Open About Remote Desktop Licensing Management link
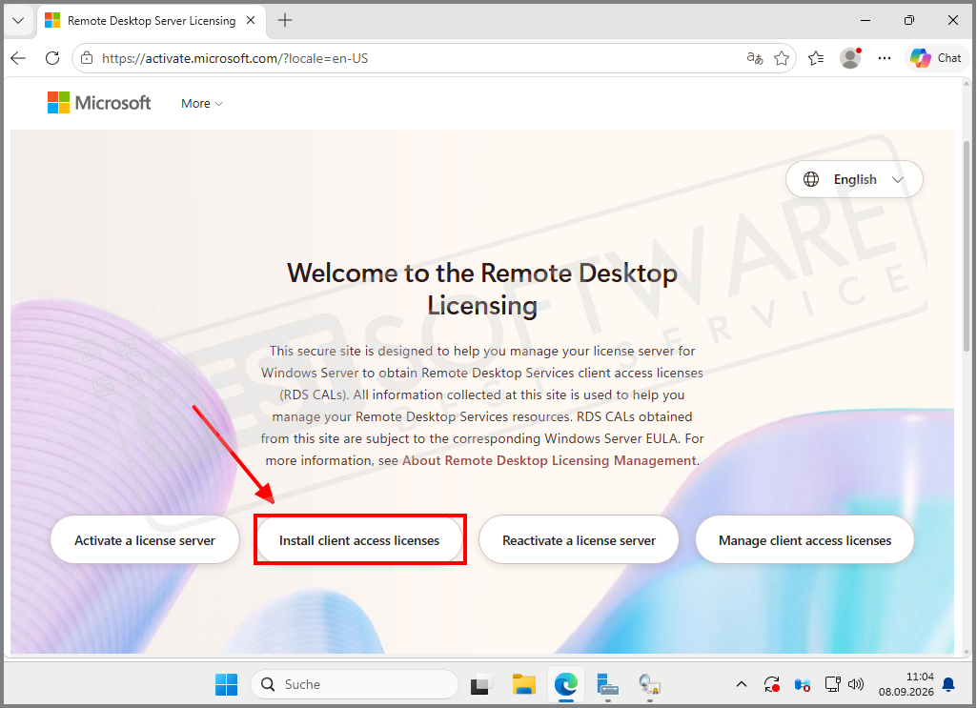The width and height of the screenshot is (977, 708). (x=549, y=461)
